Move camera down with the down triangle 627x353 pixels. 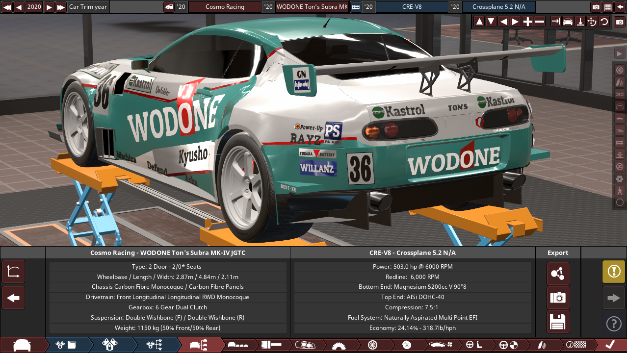[491, 22]
